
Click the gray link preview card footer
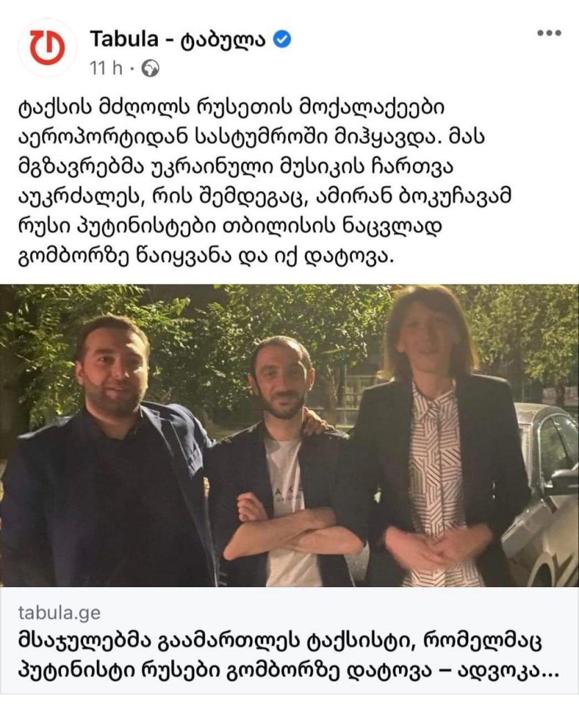pyautogui.click(x=289, y=640)
